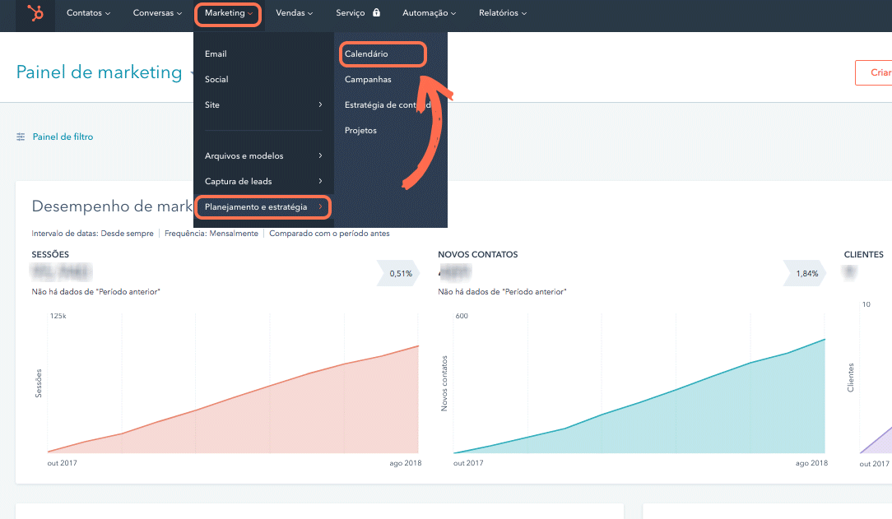
Task: Open the Marketing menu
Action: point(228,12)
